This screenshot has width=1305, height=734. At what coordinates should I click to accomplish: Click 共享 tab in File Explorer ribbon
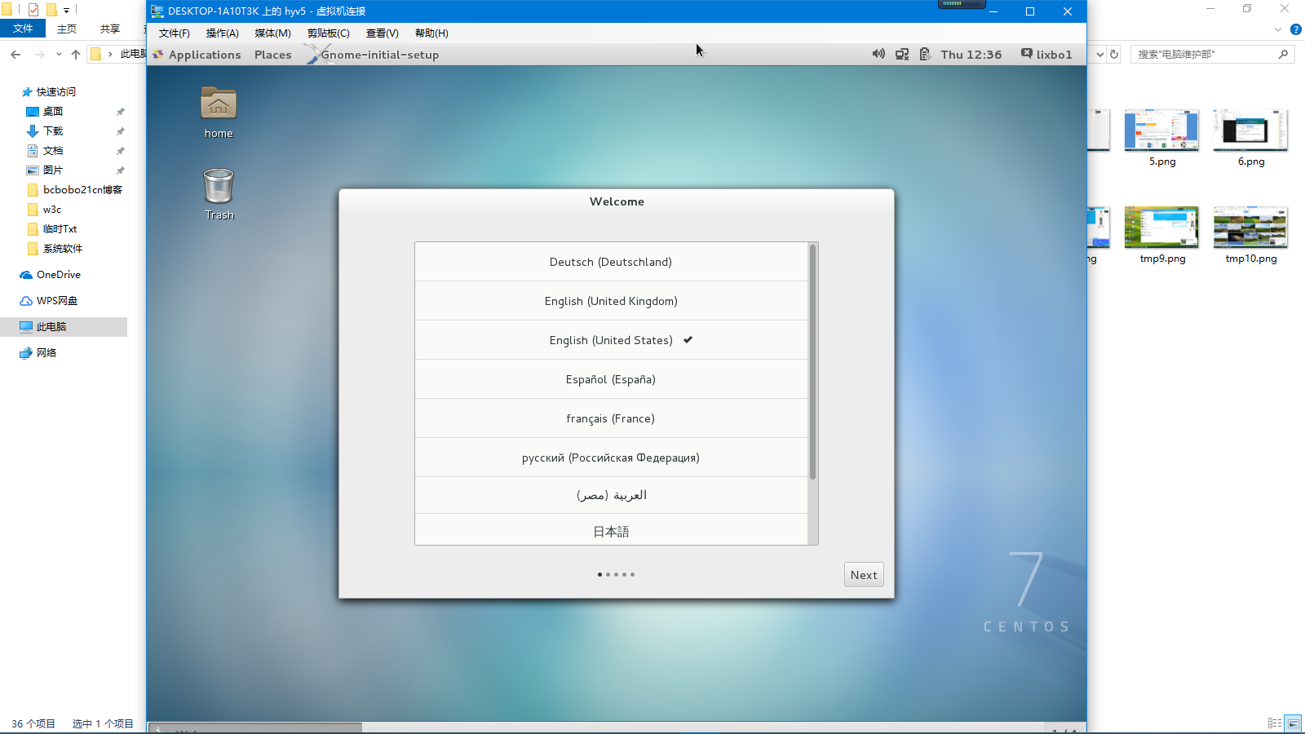point(110,29)
